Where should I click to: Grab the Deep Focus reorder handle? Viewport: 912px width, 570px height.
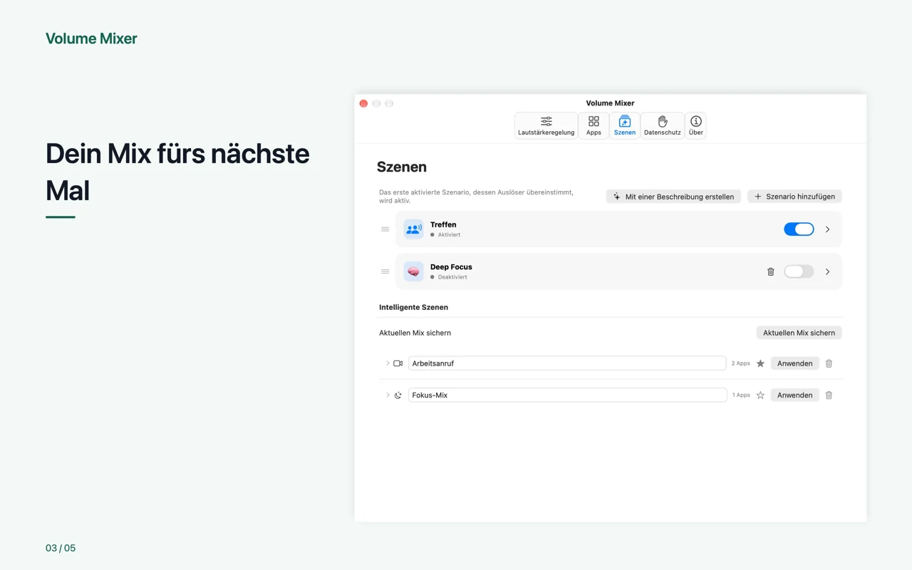pos(385,271)
